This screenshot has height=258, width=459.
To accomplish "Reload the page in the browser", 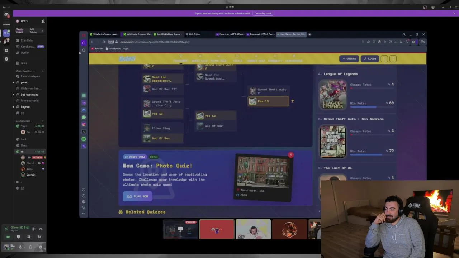I will coord(104,42).
